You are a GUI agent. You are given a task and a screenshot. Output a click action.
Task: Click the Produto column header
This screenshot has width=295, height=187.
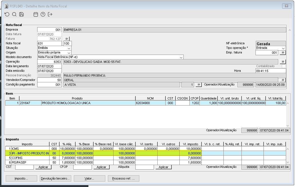77,98
